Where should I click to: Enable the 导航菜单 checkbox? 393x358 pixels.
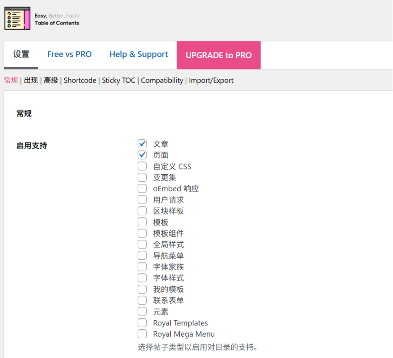(142, 256)
